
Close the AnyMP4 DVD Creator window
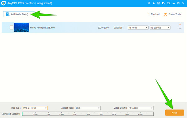[183, 3]
